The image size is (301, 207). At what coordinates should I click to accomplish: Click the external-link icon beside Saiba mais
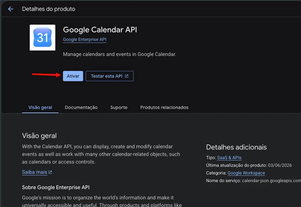[x=50, y=172]
